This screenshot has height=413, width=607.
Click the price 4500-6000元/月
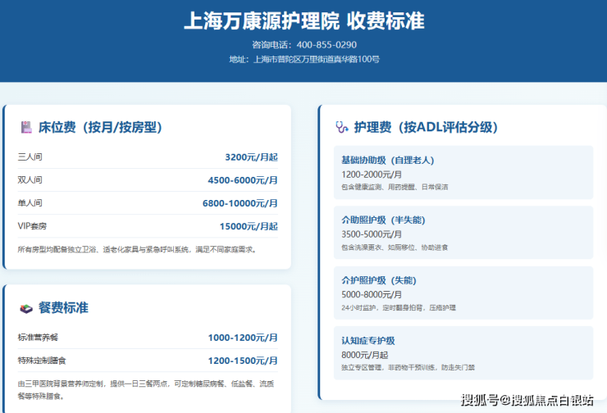click(x=243, y=180)
